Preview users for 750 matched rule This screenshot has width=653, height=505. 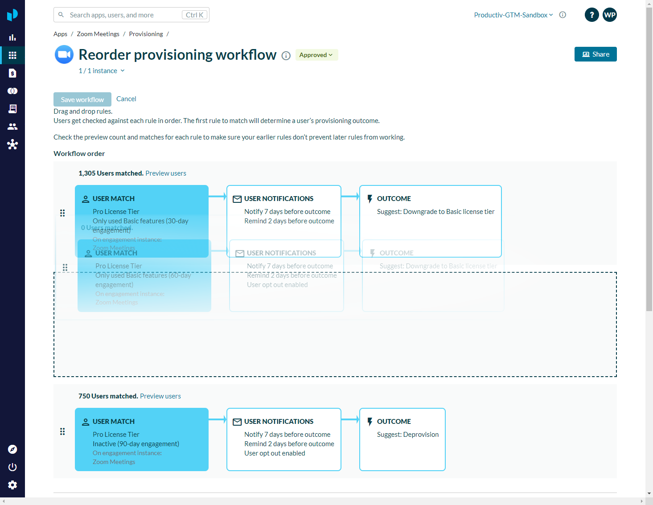click(x=160, y=396)
